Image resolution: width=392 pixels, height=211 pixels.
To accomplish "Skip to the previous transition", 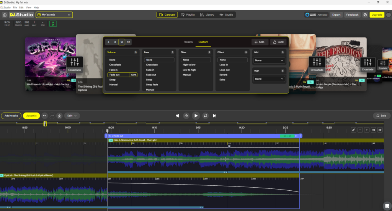I will [177, 116].
